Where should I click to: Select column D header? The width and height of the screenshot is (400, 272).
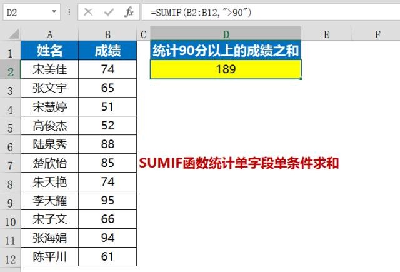point(226,34)
